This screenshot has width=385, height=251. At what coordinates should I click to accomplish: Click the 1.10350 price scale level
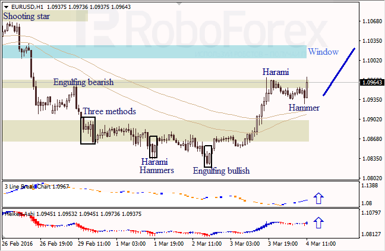[373, 41]
